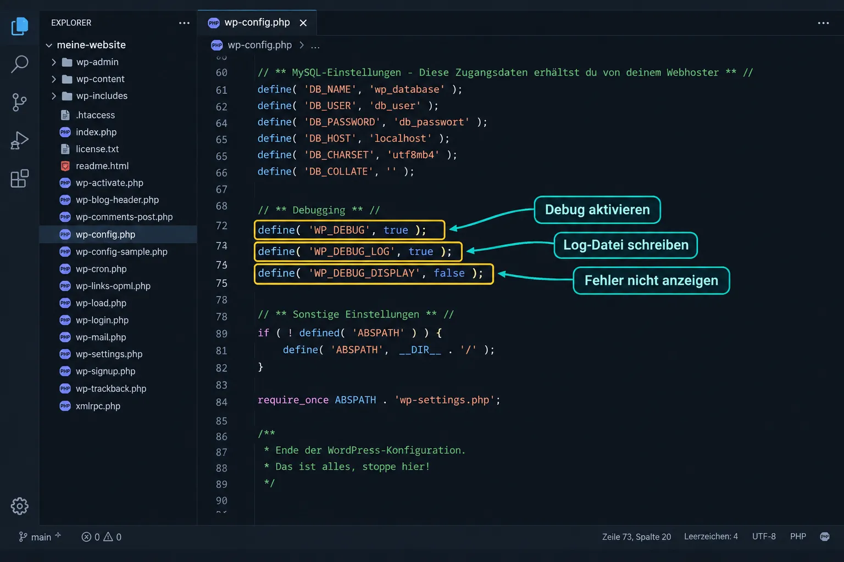Image resolution: width=844 pixels, height=562 pixels.
Task: Change the UTF-8 file encoding
Action: point(764,537)
